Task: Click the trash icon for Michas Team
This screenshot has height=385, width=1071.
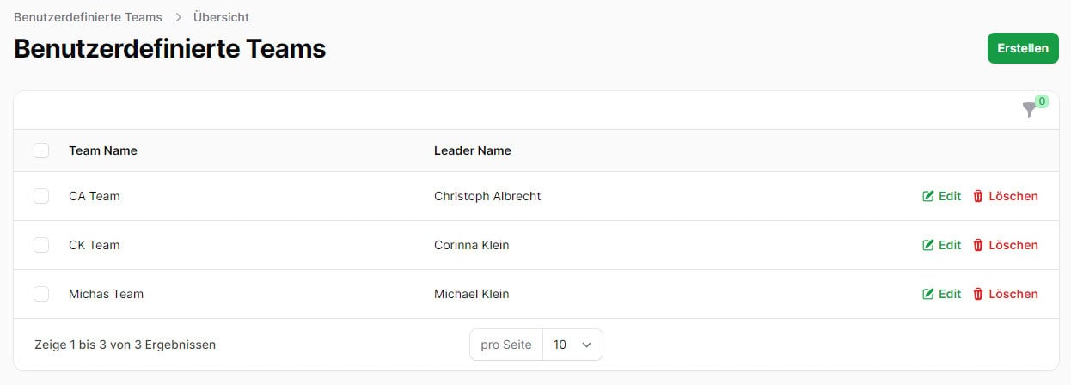Action: click(978, 294)
